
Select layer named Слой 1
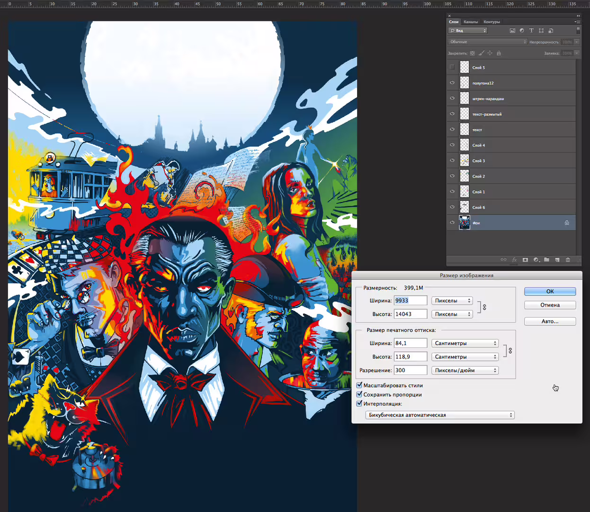[x=478, y=192]
